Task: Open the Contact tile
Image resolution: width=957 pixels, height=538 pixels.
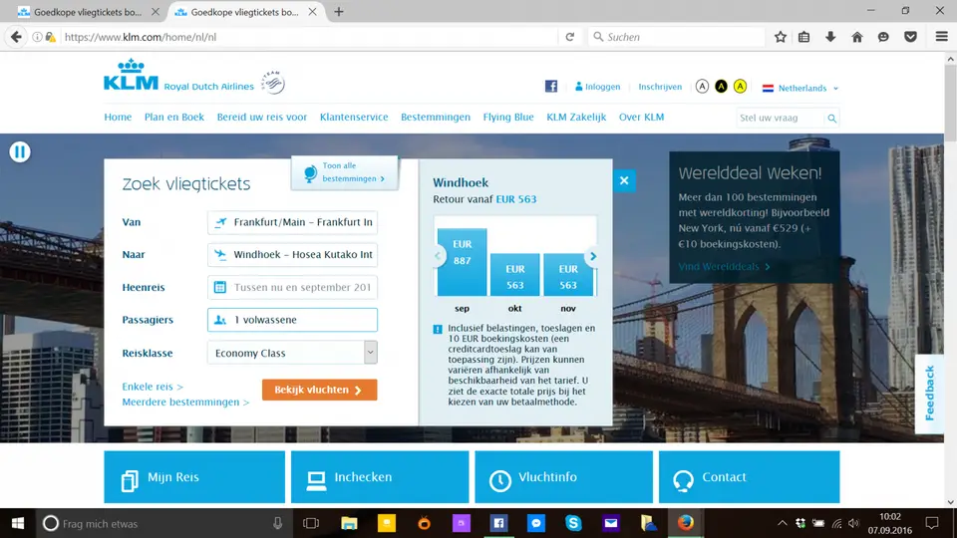Action: coord(749,477)
